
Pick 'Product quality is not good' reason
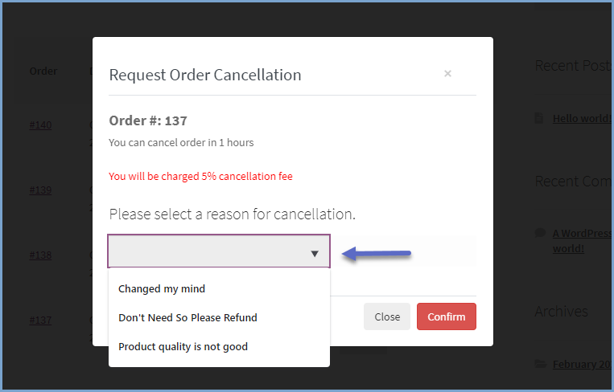183,346
